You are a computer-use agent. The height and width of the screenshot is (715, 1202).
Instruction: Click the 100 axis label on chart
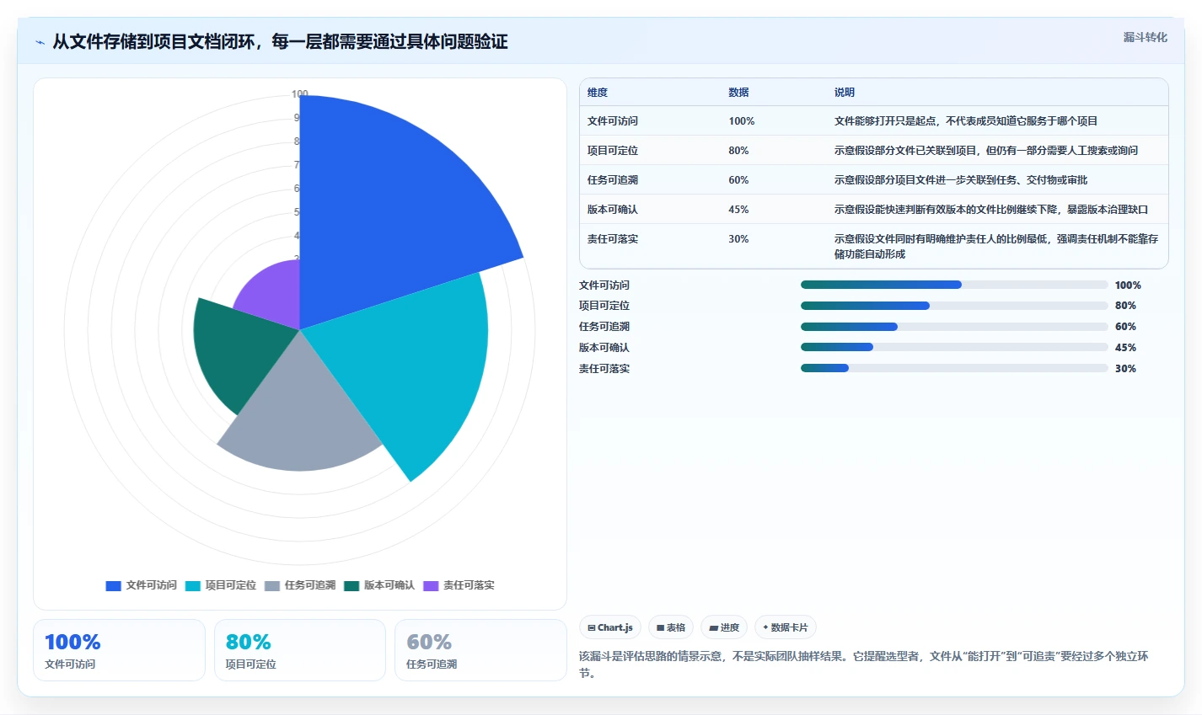click(x=300, y=93)
